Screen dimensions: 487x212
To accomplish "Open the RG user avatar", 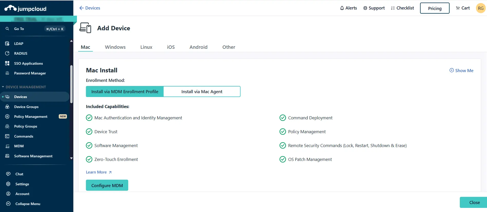I will point(481,8).
